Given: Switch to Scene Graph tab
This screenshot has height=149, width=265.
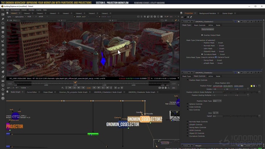Looking at the screenshot, I should click(x=227, y=13).
